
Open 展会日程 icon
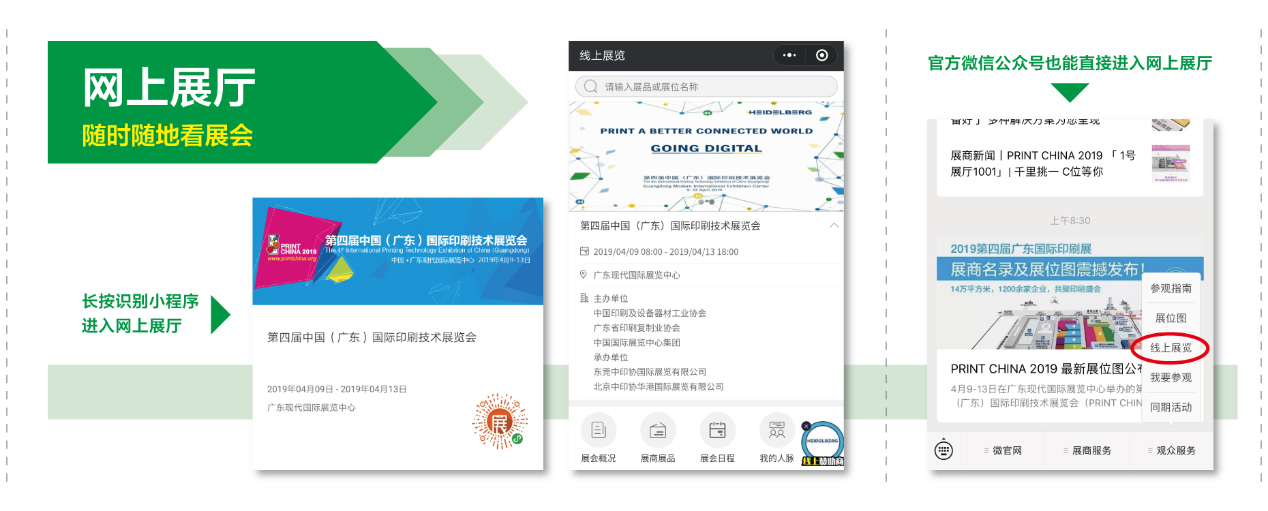[x=717, y=431]
